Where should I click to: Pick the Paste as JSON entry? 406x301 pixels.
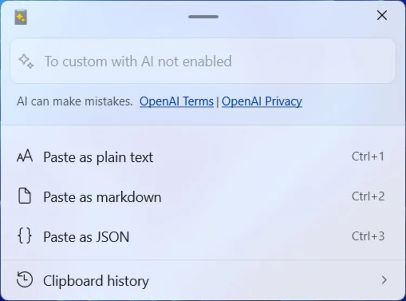86,237
